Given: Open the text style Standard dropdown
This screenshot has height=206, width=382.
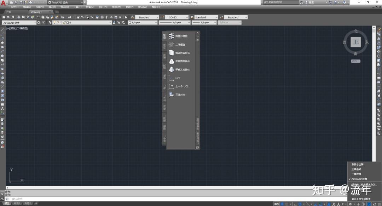Looking at the screenshot, I should tap(147, 17).
